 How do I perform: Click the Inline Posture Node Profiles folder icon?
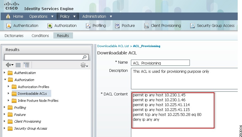(x=14, y=101)
